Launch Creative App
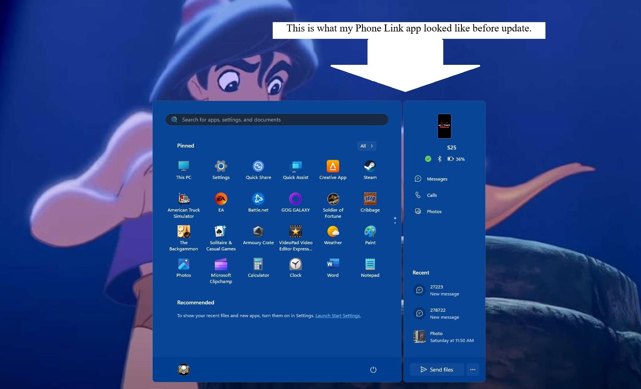 tap(333, 170)
